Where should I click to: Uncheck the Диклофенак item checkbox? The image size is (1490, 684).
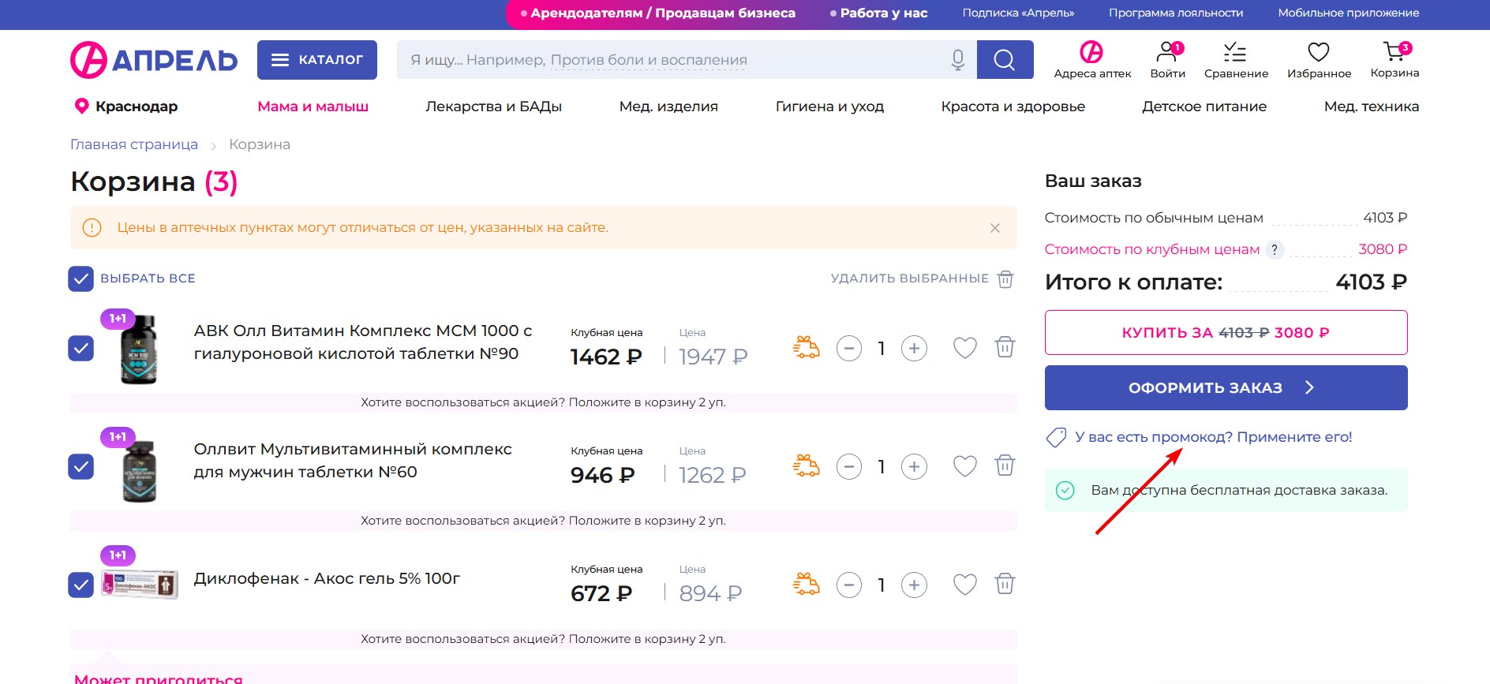click(x=80, y=585)
